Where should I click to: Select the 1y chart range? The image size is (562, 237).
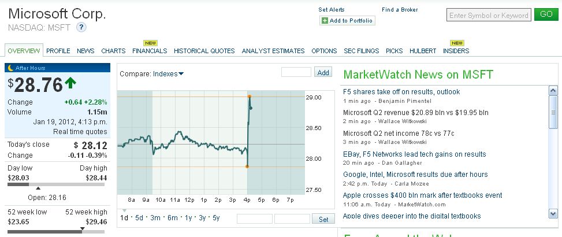188,218
